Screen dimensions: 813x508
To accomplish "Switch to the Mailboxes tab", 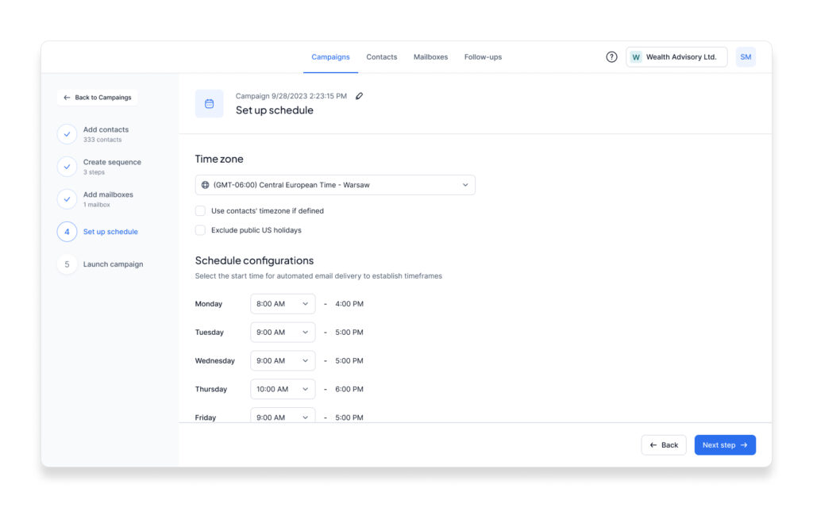I will point(430,57).
